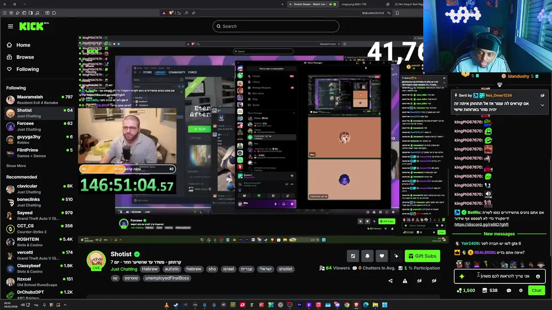Screen dimensions: 552x310
Task: Collapse the pinned message by Not_Omer1234
Action: pyautogui.click(x=543, y=105)
